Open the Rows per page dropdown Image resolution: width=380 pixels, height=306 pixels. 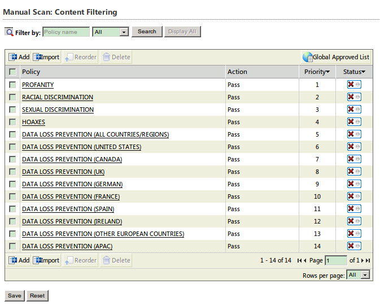click(x=359, y=274)
